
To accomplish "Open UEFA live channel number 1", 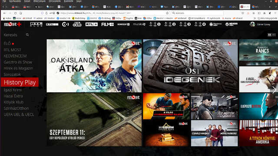I will [x=155, y=24].
